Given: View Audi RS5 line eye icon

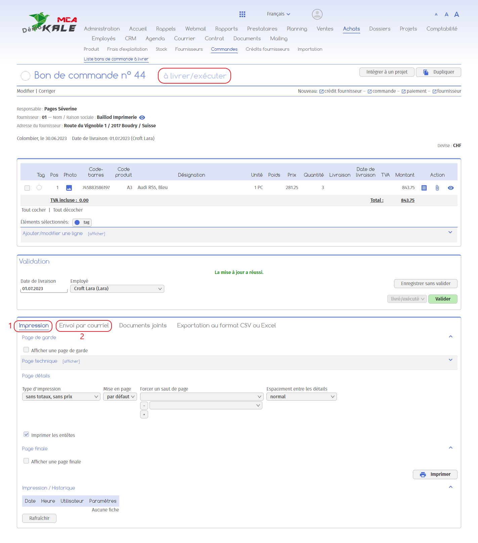Looking at the screenshot, I should [451, 188].
